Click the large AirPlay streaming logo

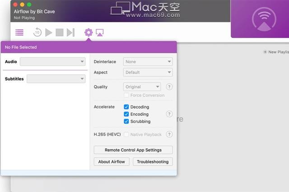coord(264,19)
